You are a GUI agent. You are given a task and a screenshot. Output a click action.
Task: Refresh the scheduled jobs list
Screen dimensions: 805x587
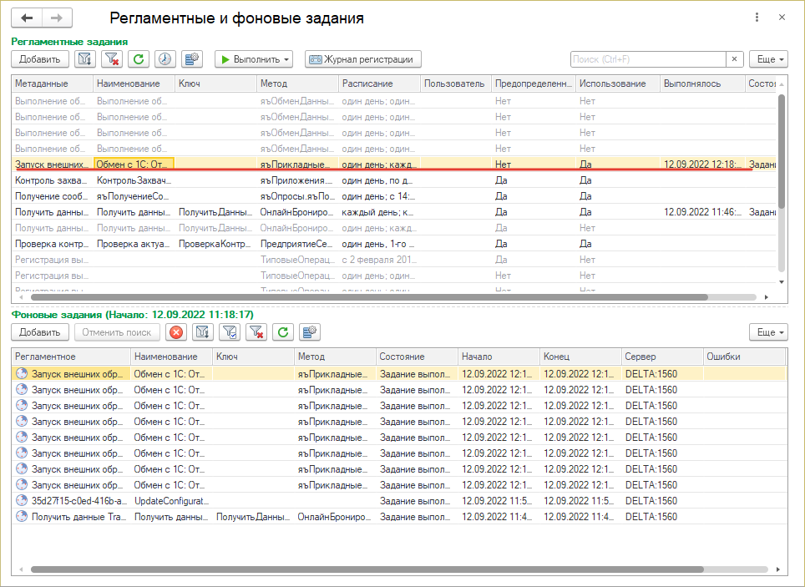(138, 59)
